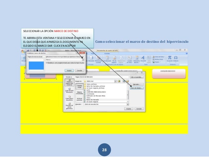Click Marco de destino button
This screenshot has height=161, width=209.
pos(137,88)
